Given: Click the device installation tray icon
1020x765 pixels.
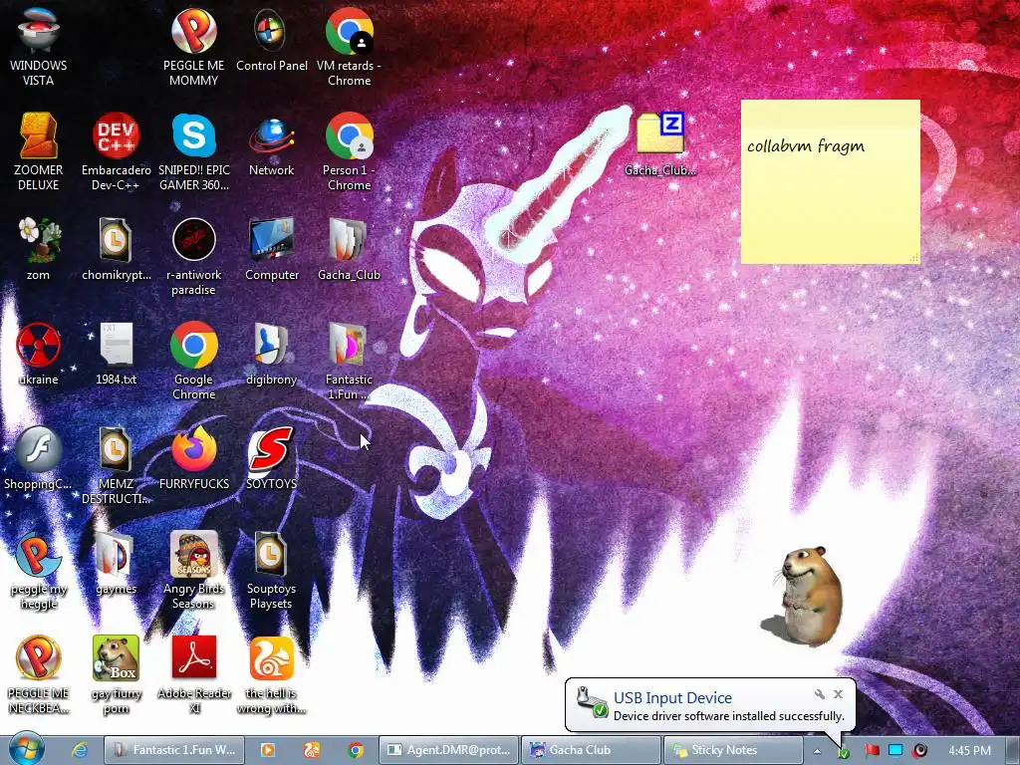Looking at the screenshot, I should (x=843, y=752).
